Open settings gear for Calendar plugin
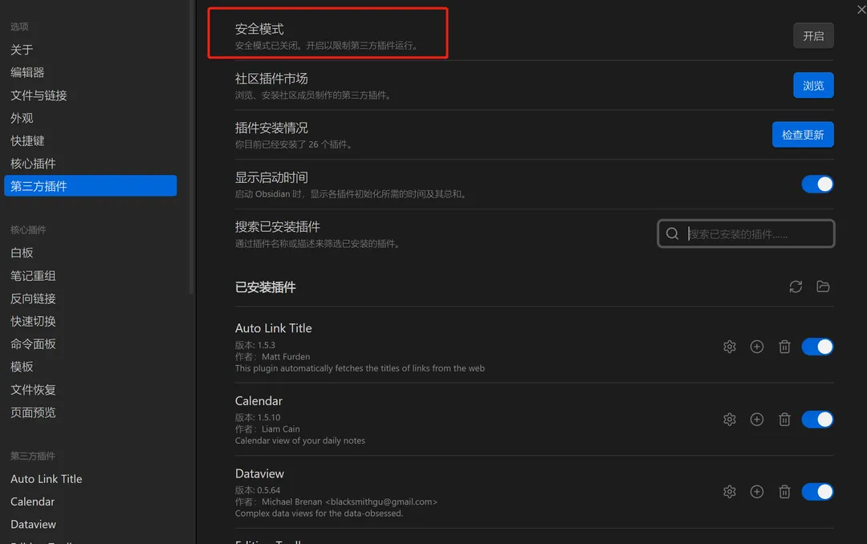The height and width of the screenshot is (544, 867). click(x=729, y=419)
